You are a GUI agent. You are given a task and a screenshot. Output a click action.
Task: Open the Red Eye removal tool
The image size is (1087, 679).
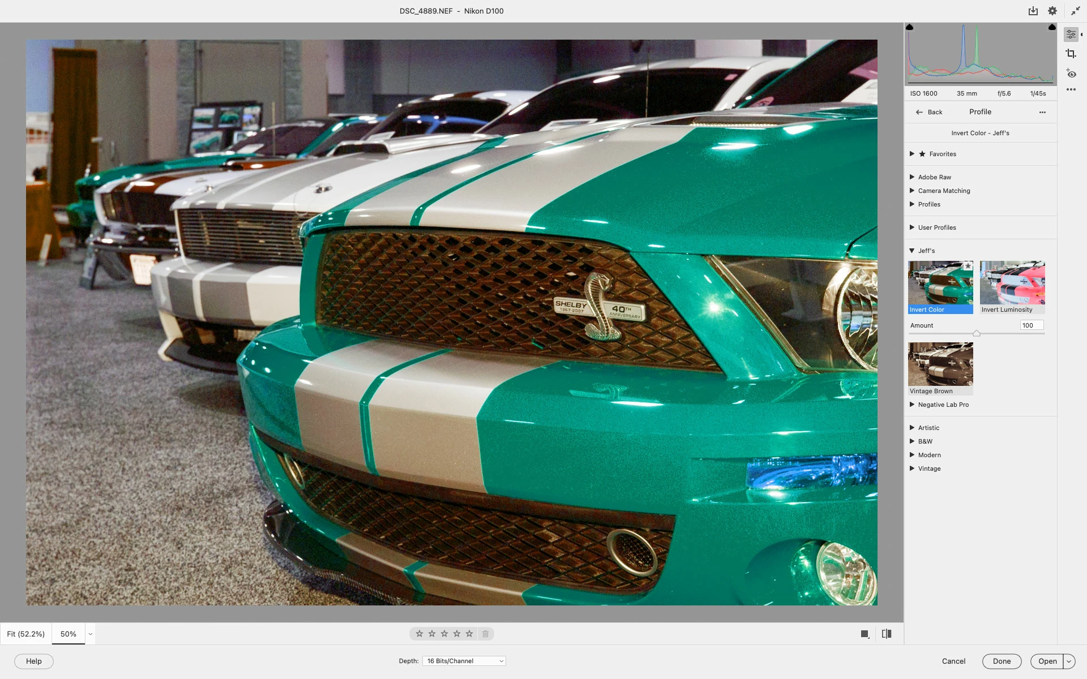[x=1071, y=74]
